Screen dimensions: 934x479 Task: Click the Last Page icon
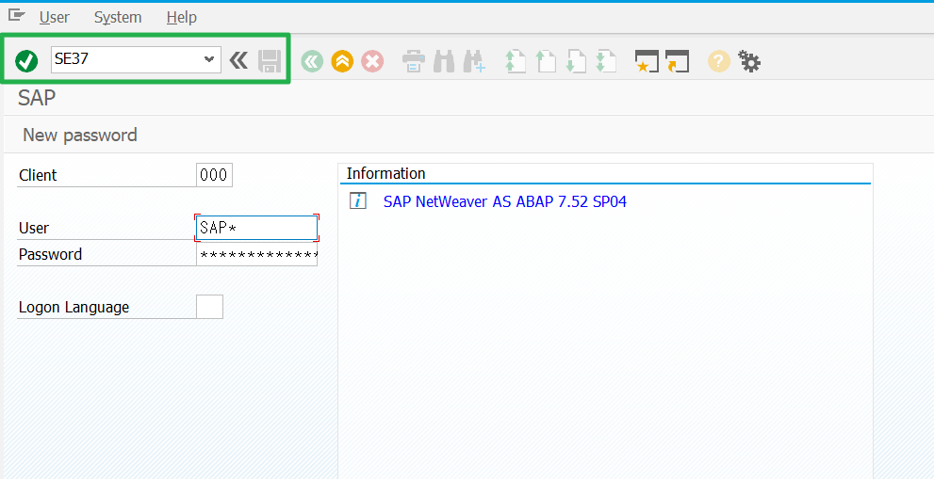point(605,62)
